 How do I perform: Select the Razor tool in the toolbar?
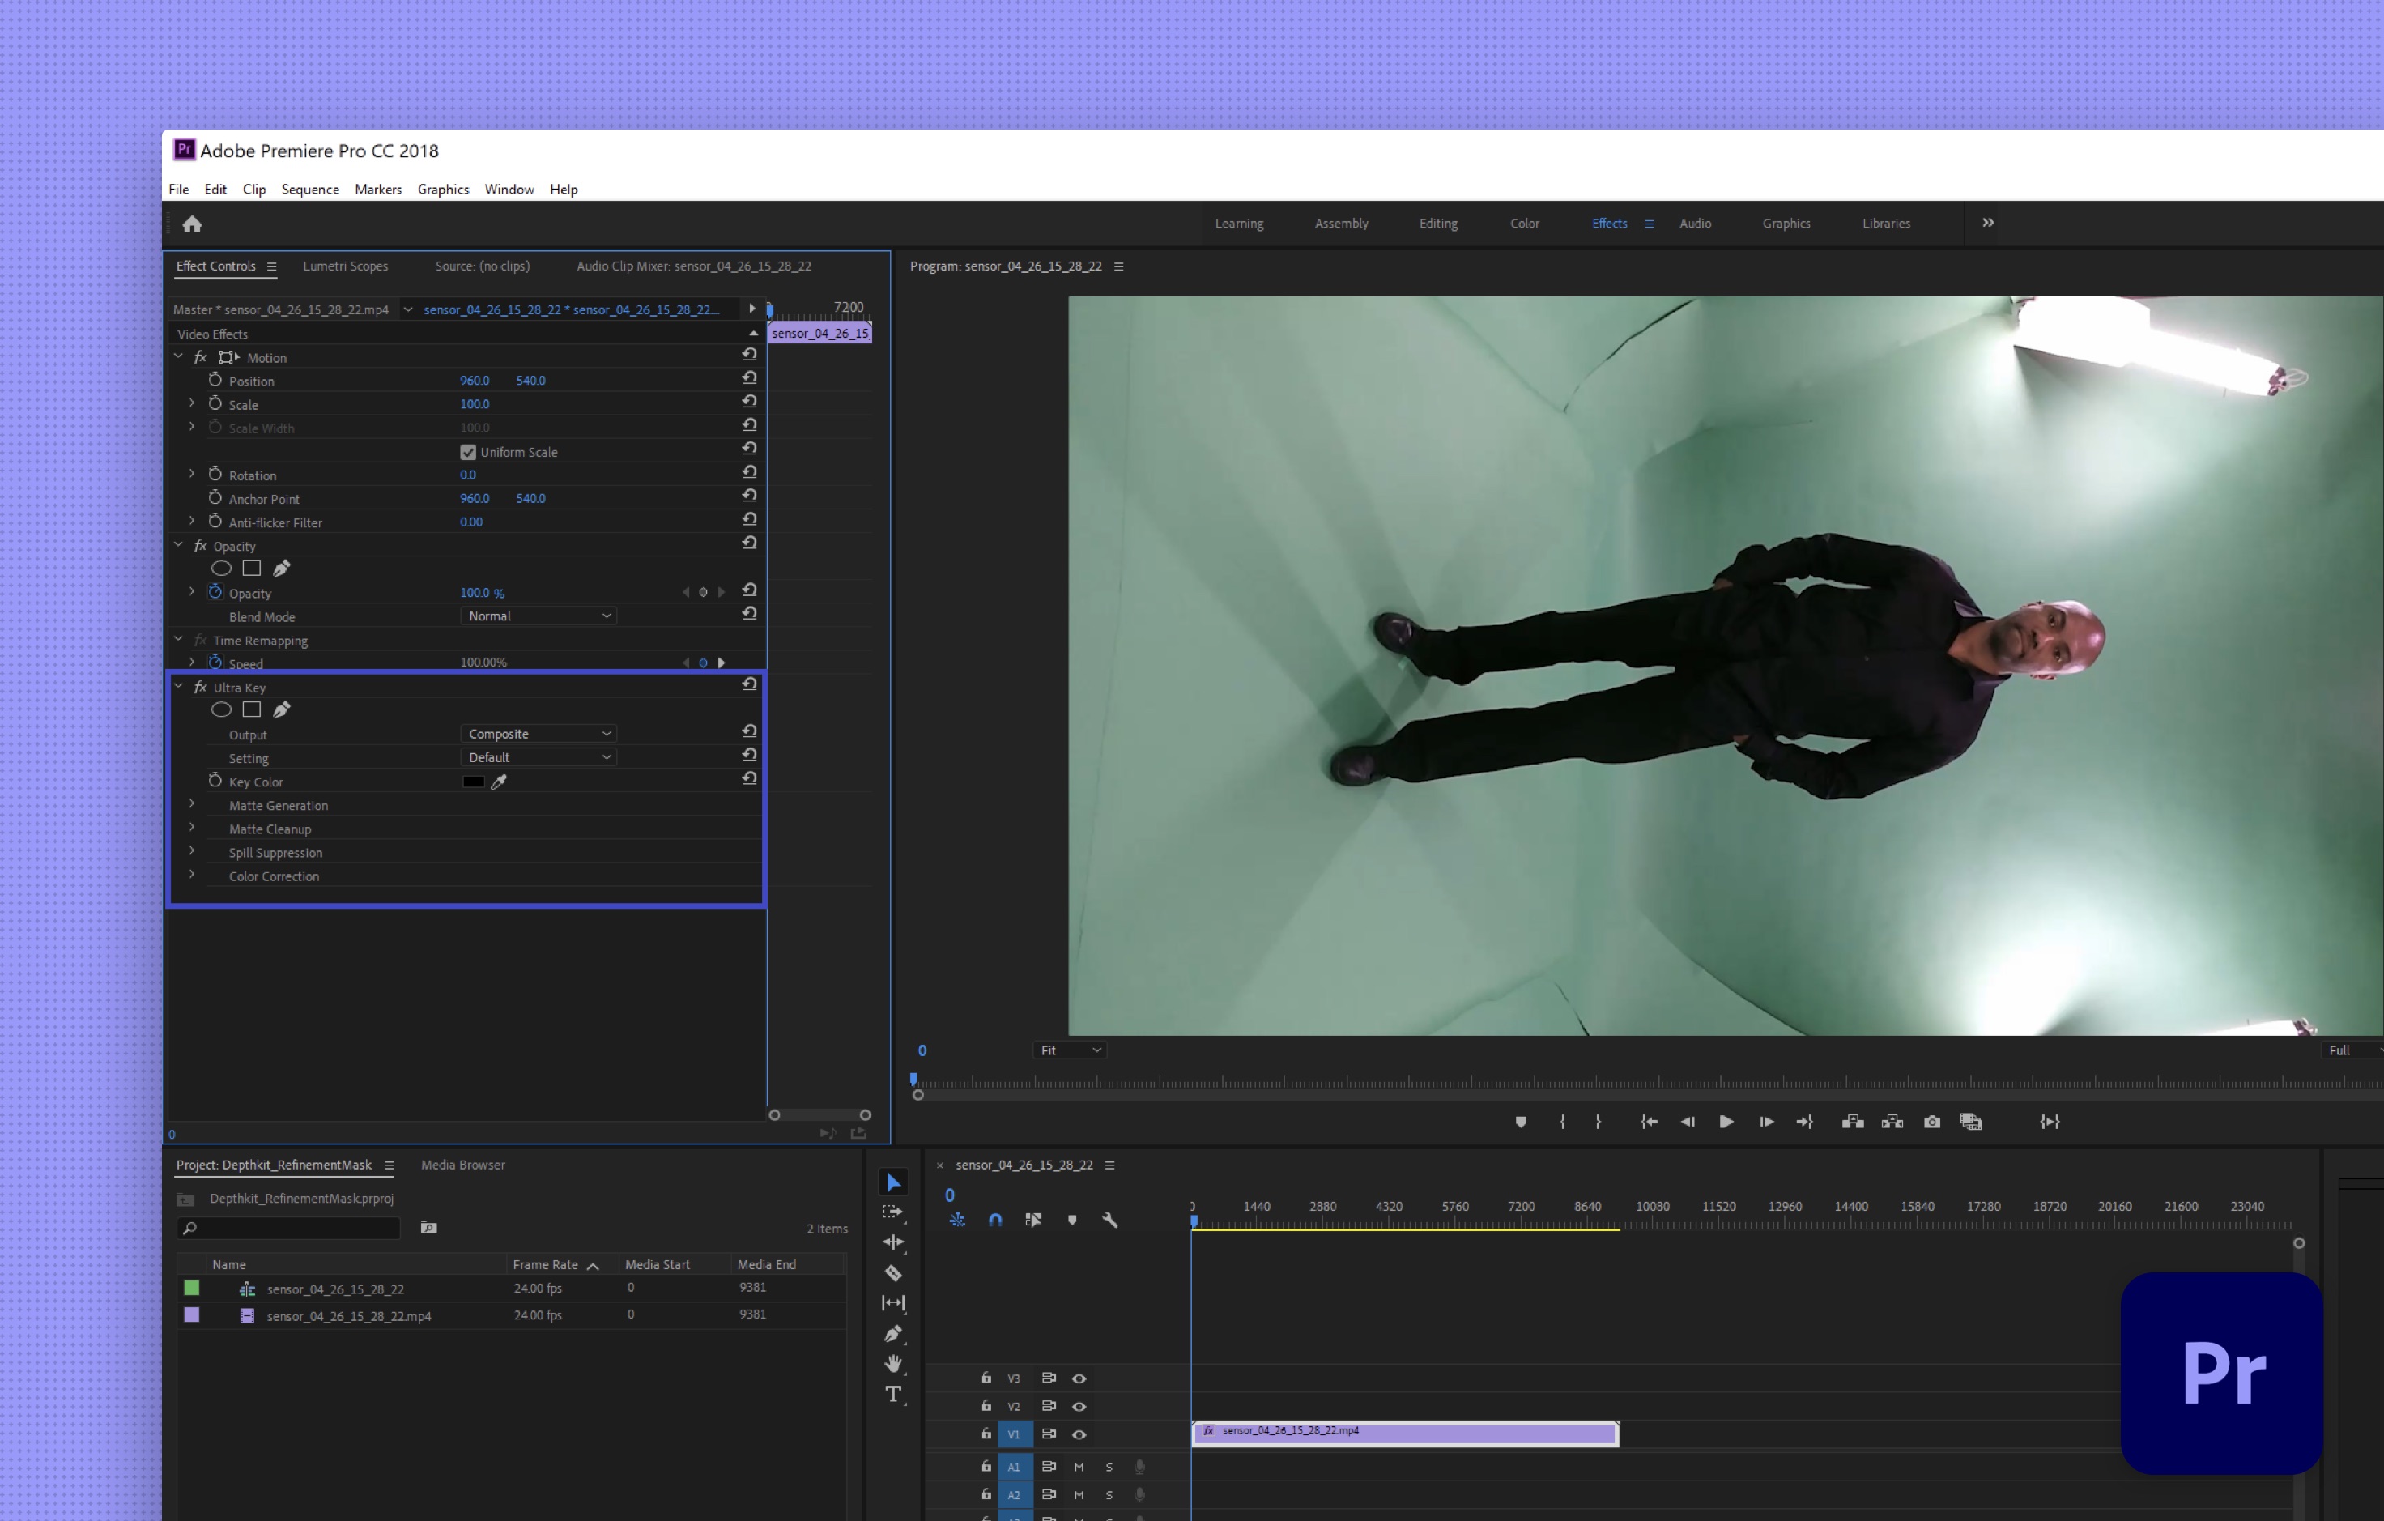point(893,1273)
